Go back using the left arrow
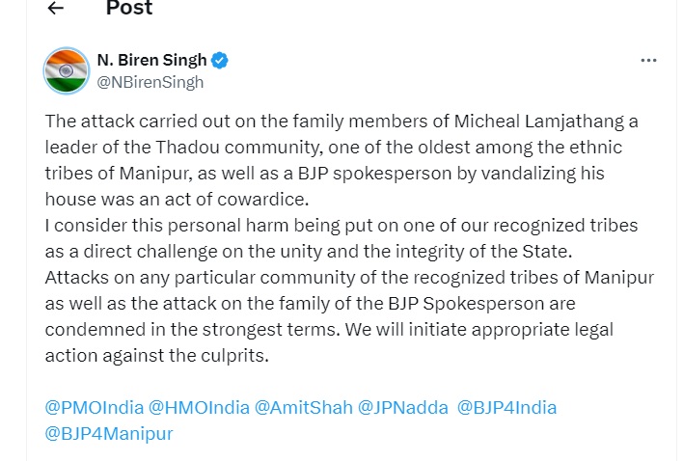Screen dimensions: 683x461 (55, 8)
